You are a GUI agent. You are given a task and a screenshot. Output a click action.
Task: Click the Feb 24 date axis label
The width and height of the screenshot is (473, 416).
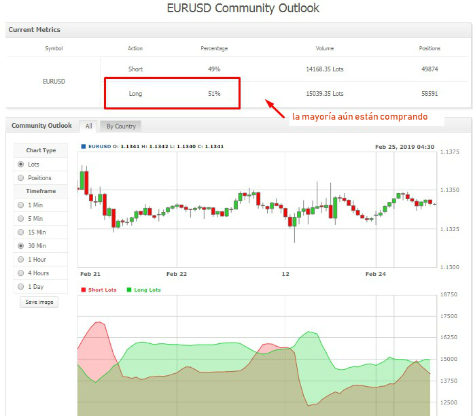376,274
